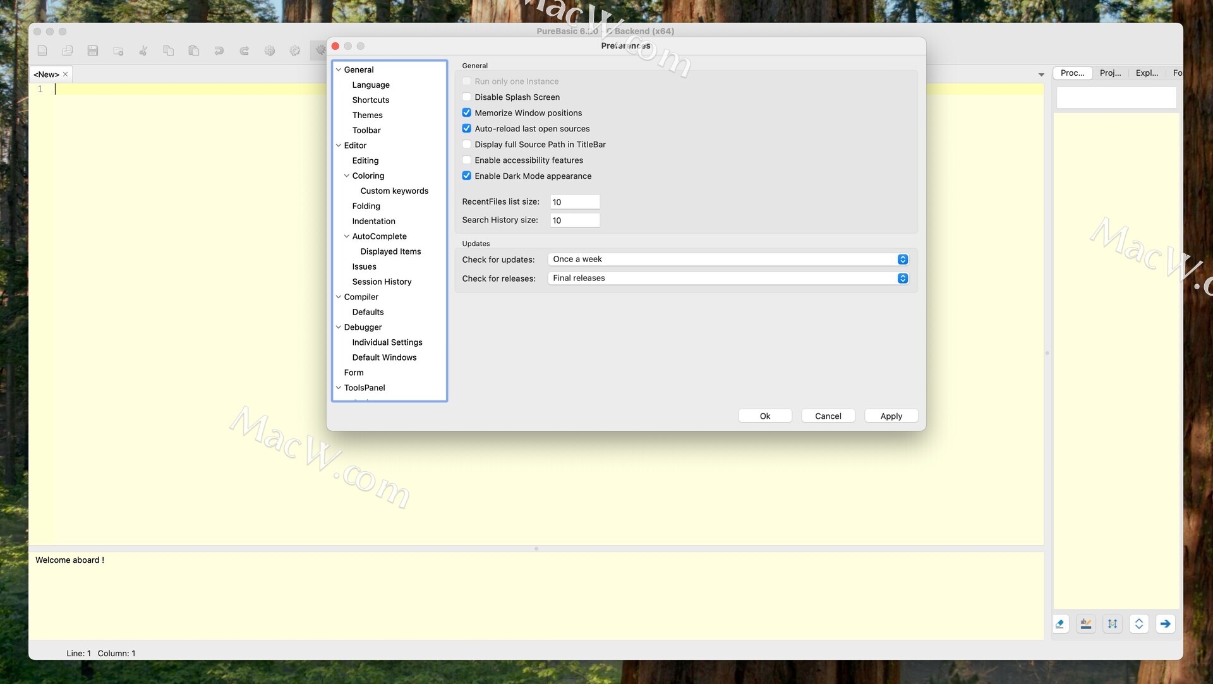Collapse the Compiler tree node

(339, 297)
